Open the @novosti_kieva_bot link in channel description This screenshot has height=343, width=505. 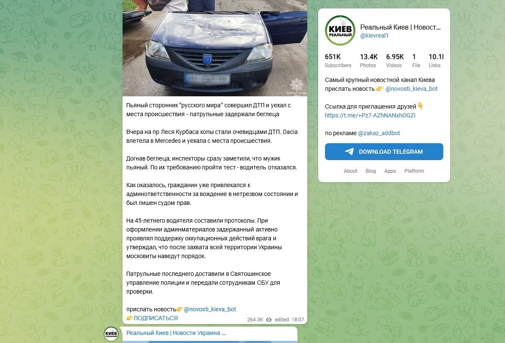click(411, 89)
